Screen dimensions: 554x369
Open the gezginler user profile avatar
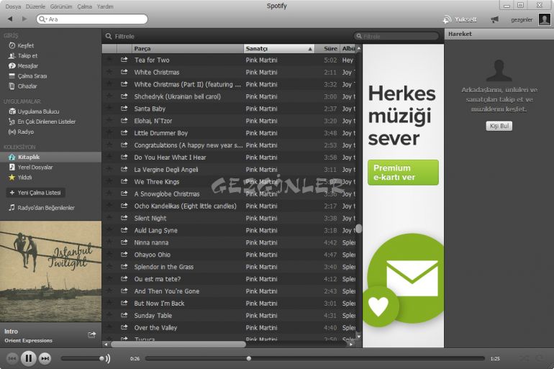point(545,19)
